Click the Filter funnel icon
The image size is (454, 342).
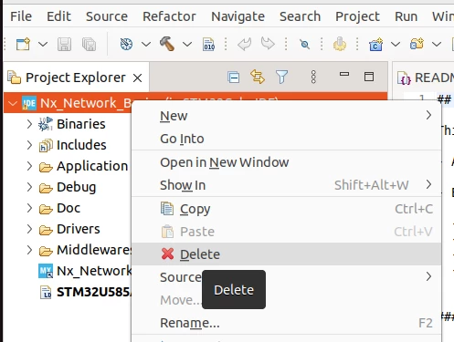coord(281,77)
